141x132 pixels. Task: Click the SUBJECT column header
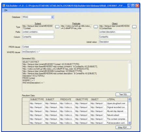(52, 99)
